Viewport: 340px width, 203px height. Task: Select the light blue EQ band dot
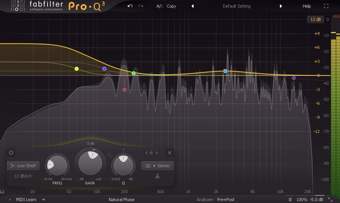[x=225, y=71]
